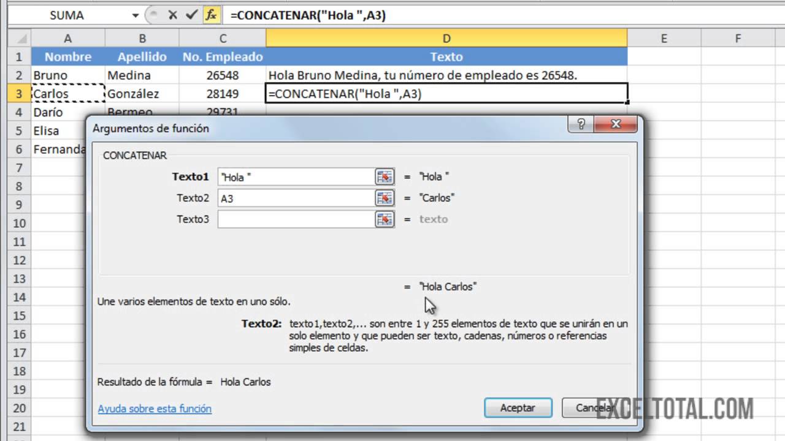The height and width of the screenshot is (441, 785).
Task: Close the Argumentos de función dialog
Action: pyautogui.click(x=616, y=124)
